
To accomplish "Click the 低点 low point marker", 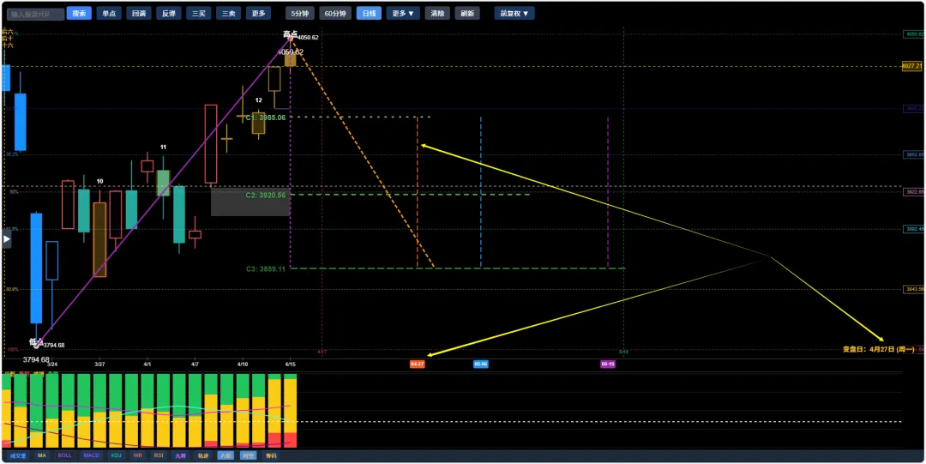I will click(x=36, y=342).
